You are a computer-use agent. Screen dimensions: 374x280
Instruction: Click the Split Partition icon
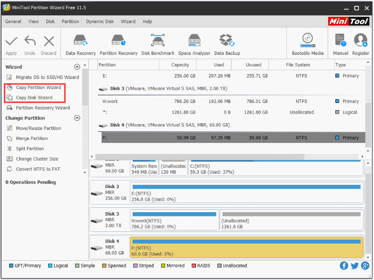9,149
